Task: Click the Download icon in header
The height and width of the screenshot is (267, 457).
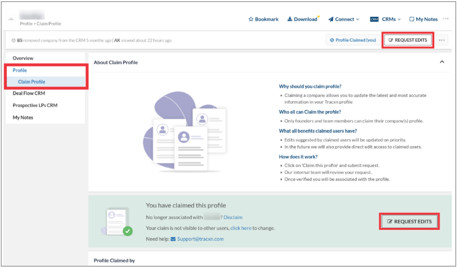Action: [290, 19]
